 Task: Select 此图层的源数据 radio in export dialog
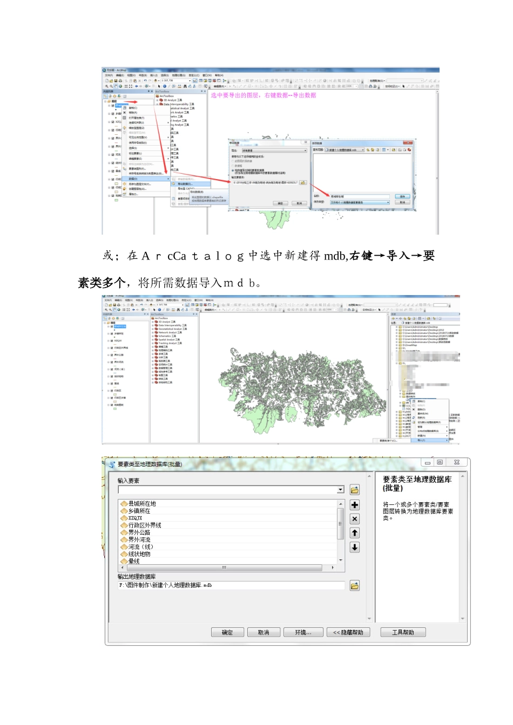233,161
